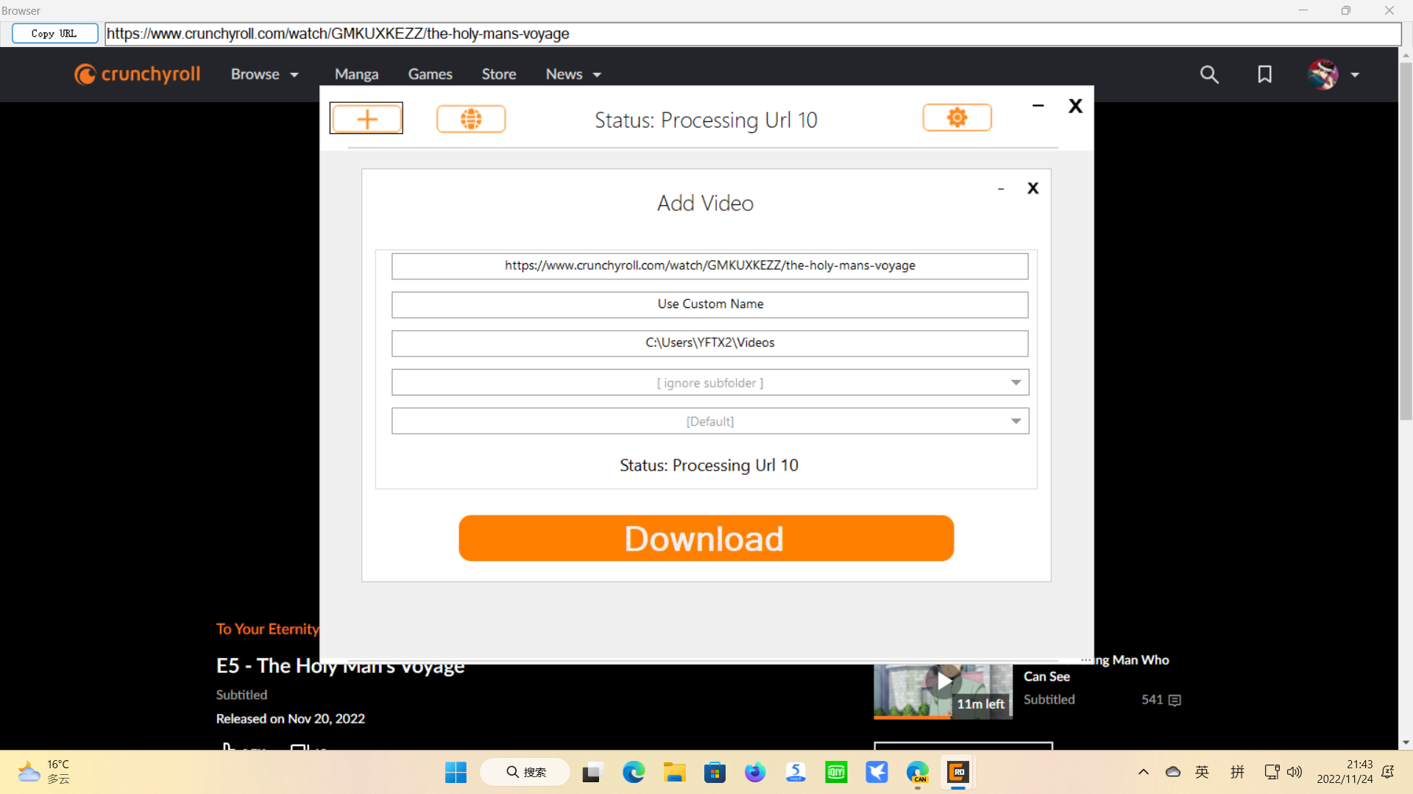
Task: Add a new video with the plus icon
Action: click(x=366, y=118)
